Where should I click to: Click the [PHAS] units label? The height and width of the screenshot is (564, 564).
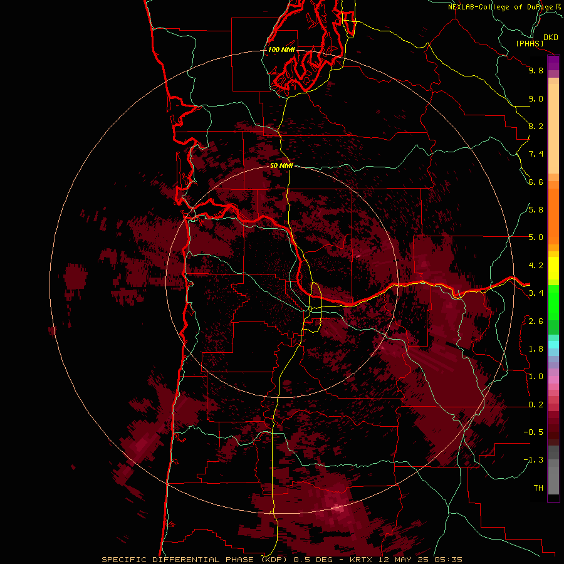pyautogui.click(x=530, y=44)
